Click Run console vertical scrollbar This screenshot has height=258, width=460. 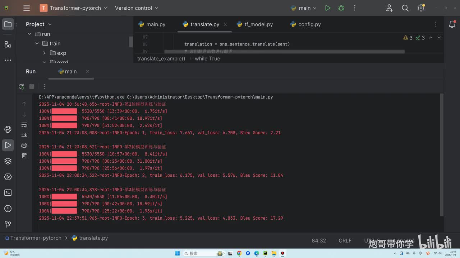(442, 155)
